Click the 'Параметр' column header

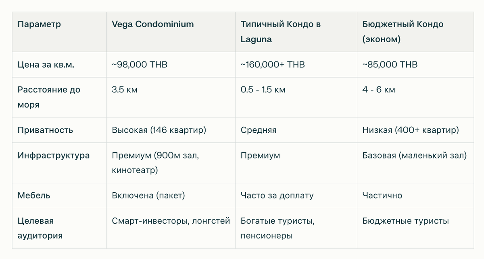tap(40, 24)
